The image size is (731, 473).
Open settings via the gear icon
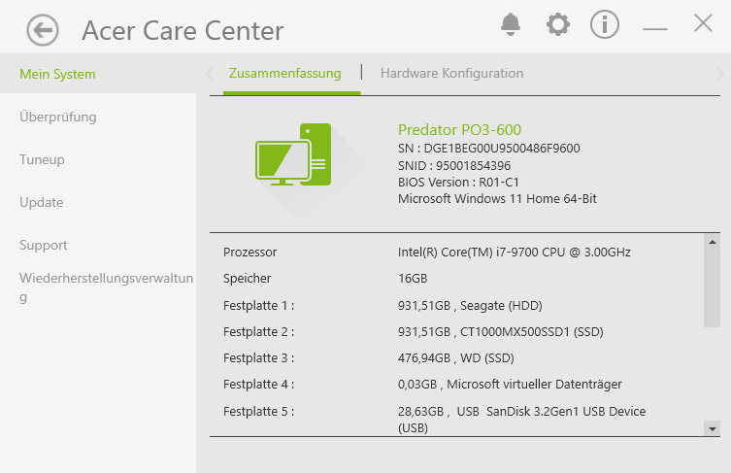(x=557, y=24)
